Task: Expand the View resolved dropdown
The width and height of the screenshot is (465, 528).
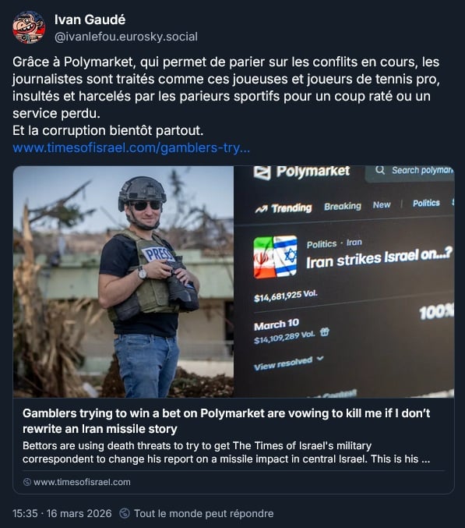Action: point(288,363)
